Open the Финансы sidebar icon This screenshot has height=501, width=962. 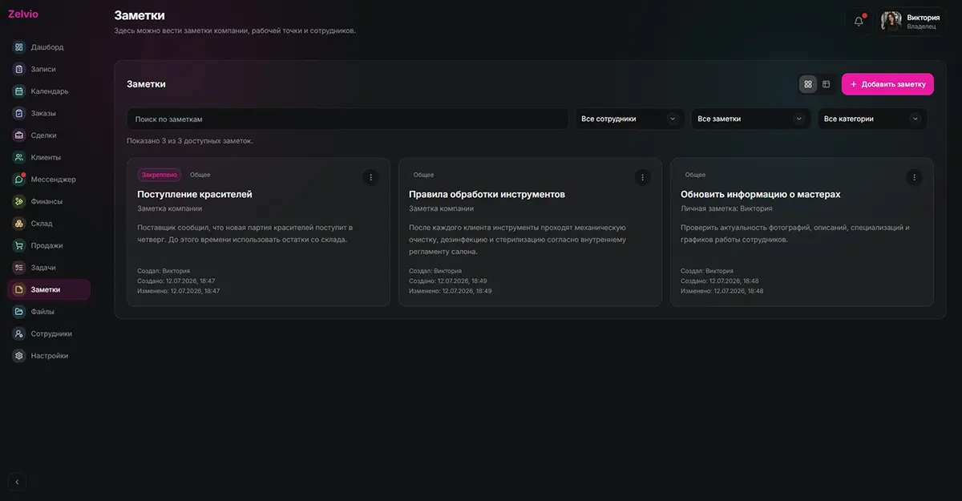(x=19, y=201)
